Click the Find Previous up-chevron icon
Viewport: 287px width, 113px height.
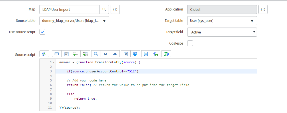[x=115, y=54]
